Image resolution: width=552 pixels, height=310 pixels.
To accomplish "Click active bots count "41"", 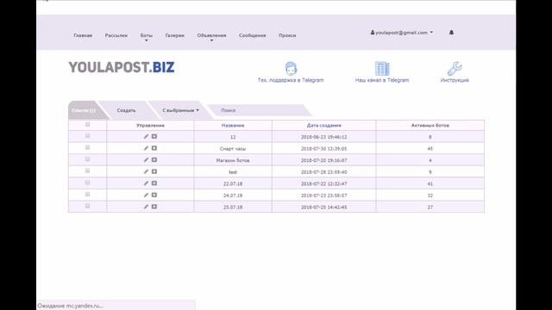I will (x=430, y=183).
